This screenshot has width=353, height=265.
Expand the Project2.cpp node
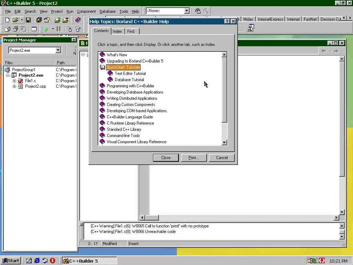point(14,86)
